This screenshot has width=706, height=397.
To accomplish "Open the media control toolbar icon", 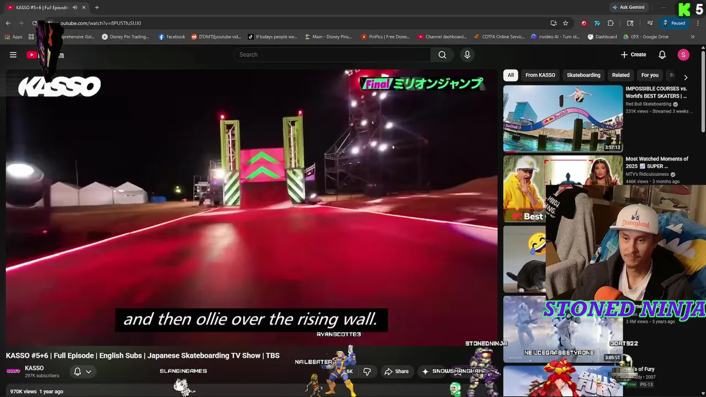I will click(650, 23).
